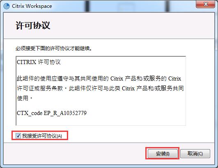The height and width of the screenshot is (168, 218).
Task: Click the blank footer area beside 安装 button
Action: (75, 154)
